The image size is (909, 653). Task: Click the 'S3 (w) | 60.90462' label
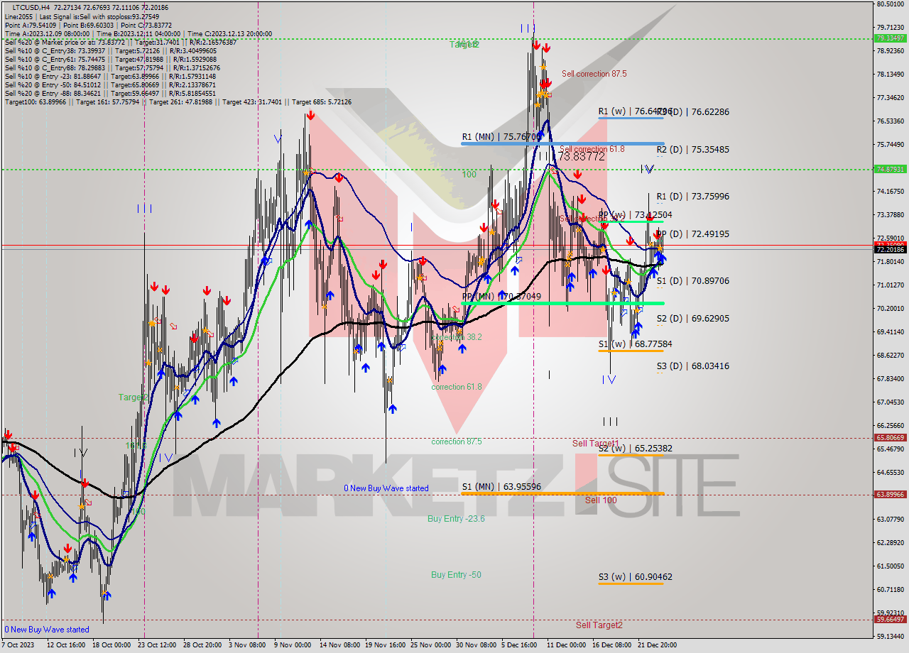(x=635, y=577)
